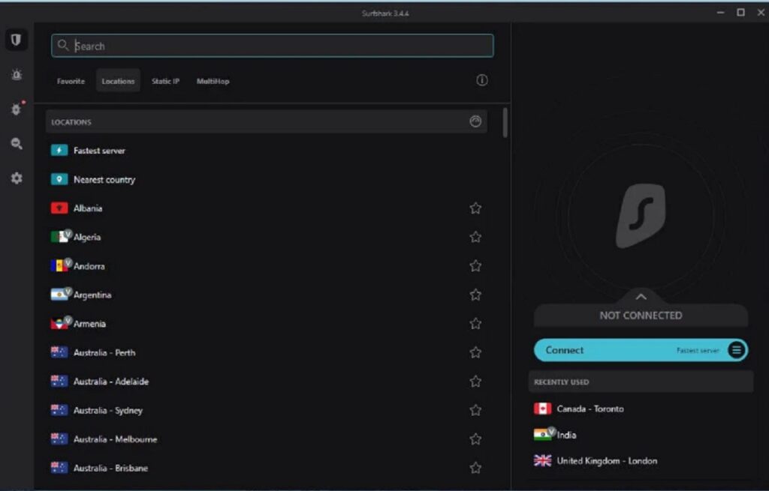Click the Algeria flag icon
This screenshot has width=769, height=491.
[59, 237]
